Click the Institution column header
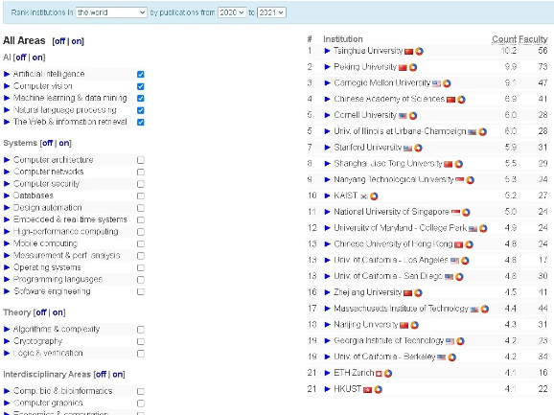 click(343, 39)
